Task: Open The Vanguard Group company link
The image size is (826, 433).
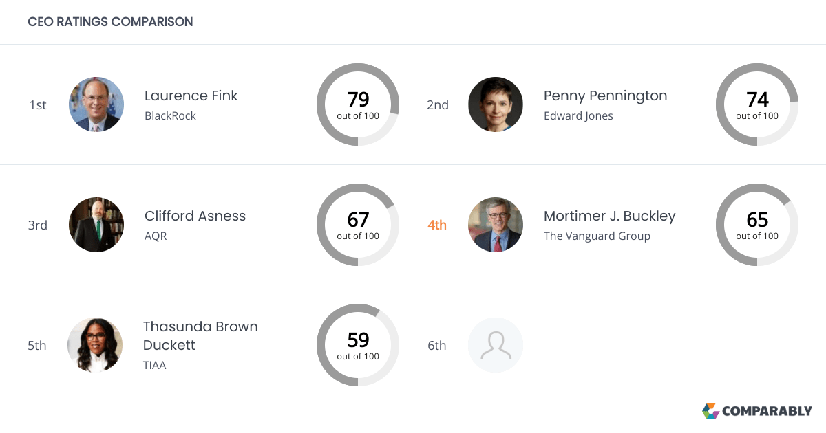Action: (597, 236)
